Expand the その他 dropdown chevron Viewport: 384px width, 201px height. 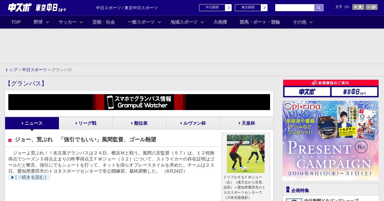coord(311,22)
